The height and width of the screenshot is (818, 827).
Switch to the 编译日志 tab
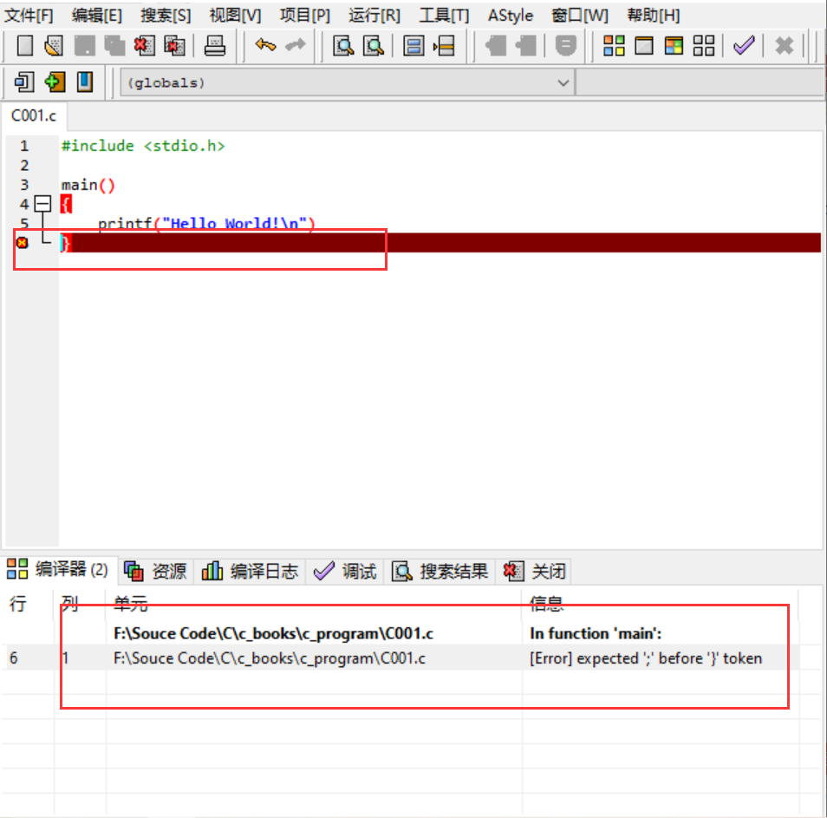(250, 571)
